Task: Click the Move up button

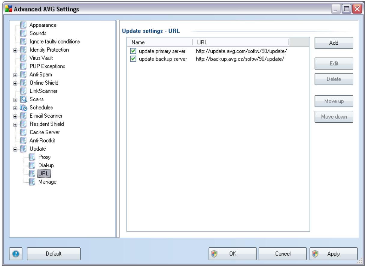Action: (x=333, y=101)
